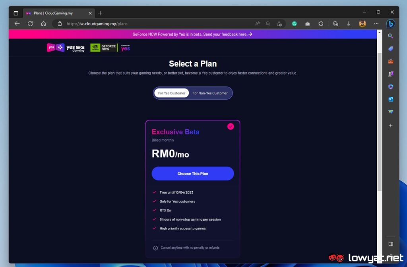Image resolution: width=407 pixels, height=267 pixels.
Task: Click the camera extension icon in toolbar
Action: click(308, 23)
